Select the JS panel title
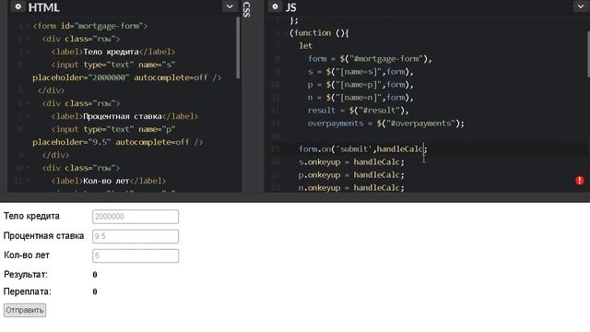590x332 pixels. click(291, 7)
